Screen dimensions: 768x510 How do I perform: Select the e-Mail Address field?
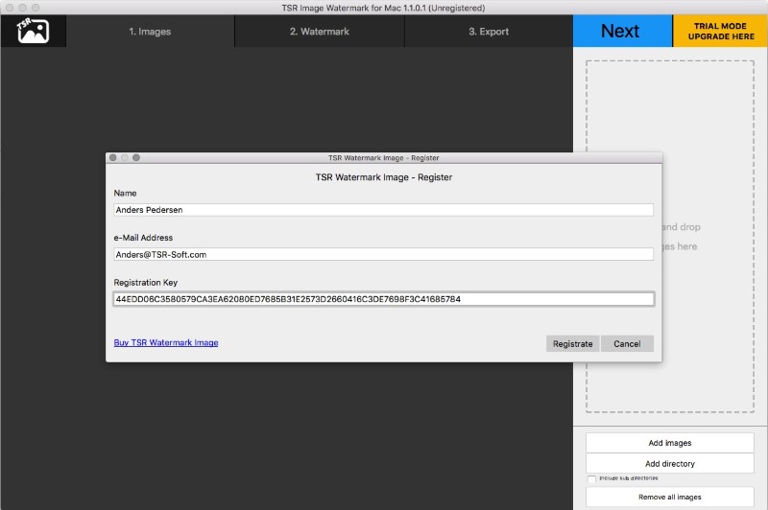(x=383, y=254)
